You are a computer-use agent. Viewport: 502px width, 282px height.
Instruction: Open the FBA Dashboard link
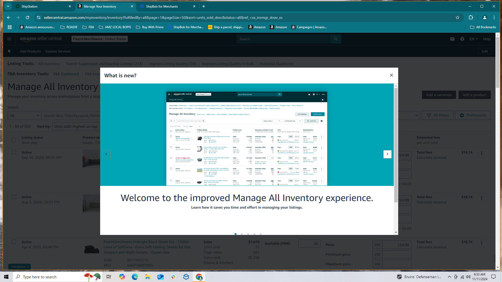66,74
